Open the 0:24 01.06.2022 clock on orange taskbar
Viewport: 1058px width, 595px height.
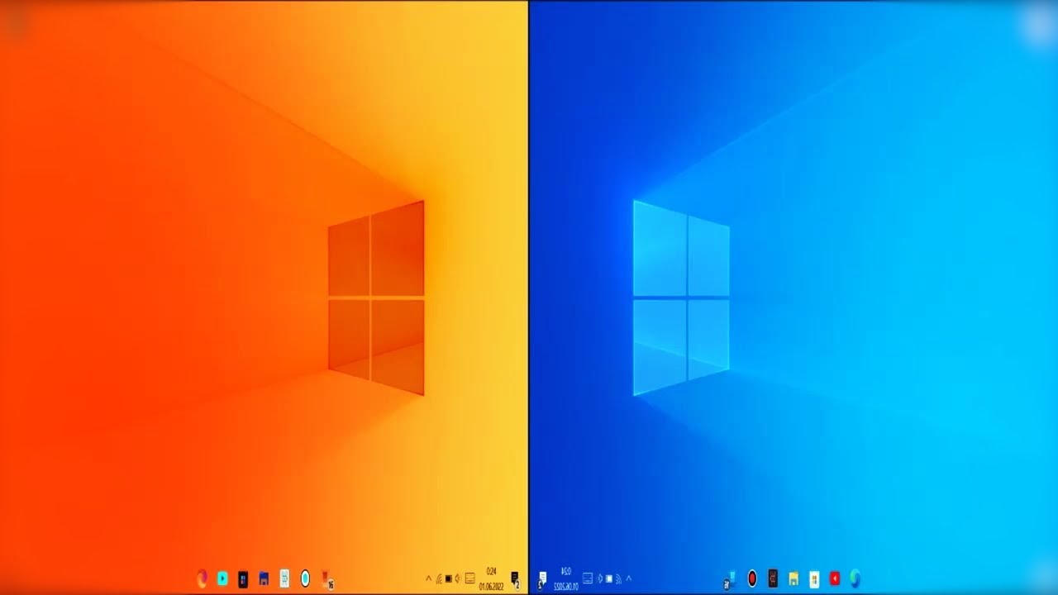click(x=491, y=579)
